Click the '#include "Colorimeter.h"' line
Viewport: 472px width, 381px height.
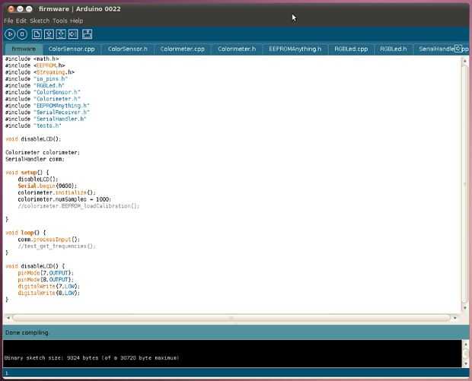(43, 99)
